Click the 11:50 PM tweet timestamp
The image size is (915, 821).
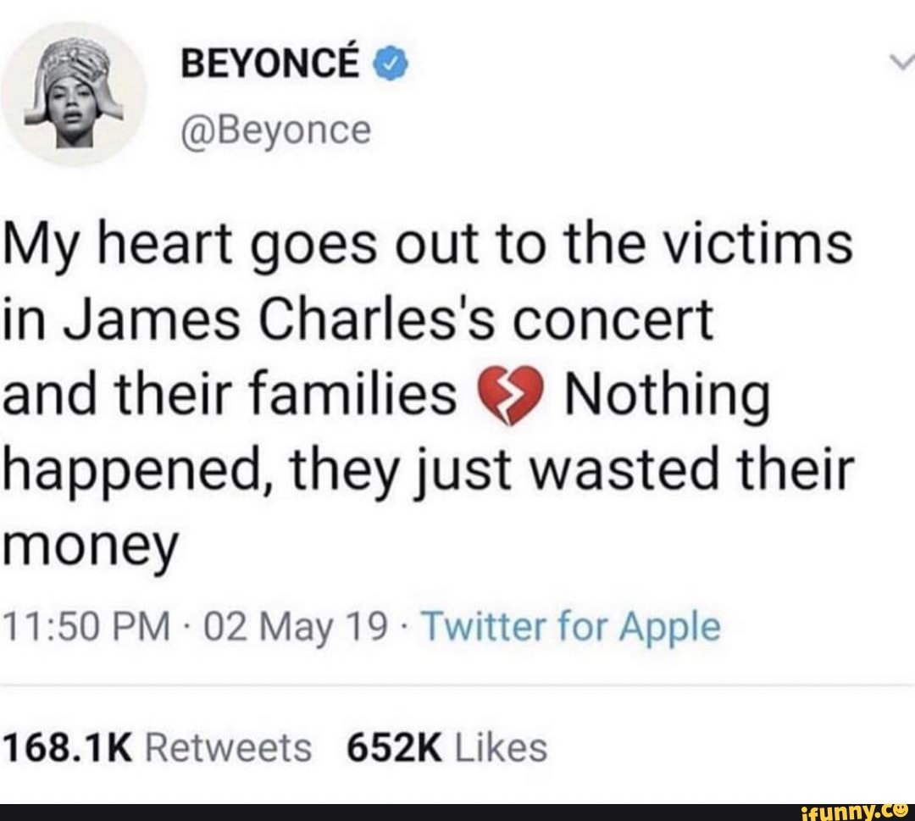(x=87, y=627)
